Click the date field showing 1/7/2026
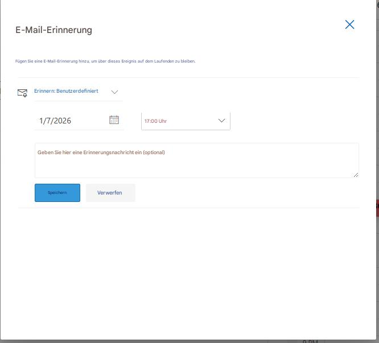The width and height of the screenshot is (379, 343). point(79,120)
